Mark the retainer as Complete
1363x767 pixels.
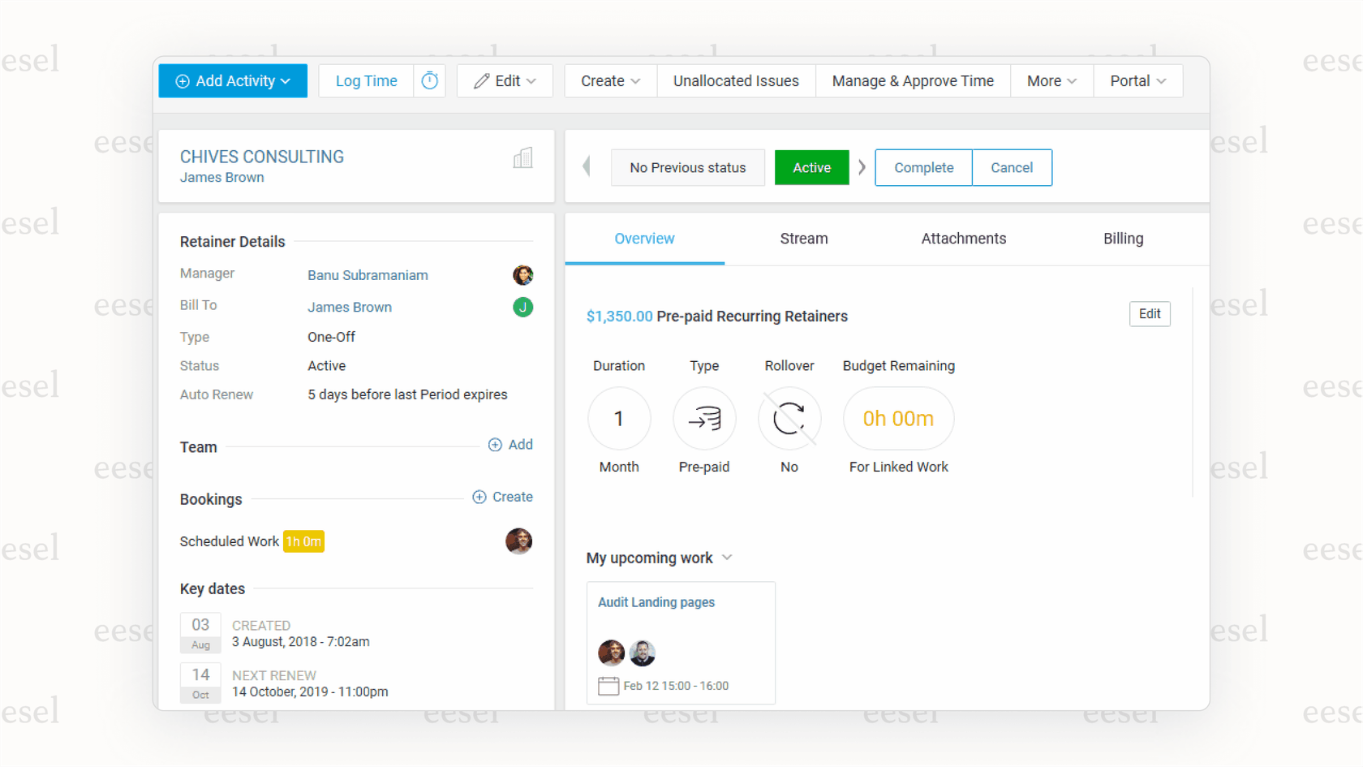click(922, 167)
